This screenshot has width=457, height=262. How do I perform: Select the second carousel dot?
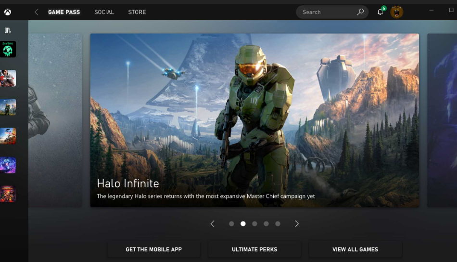pyautogui.click(x=243, y=224)
